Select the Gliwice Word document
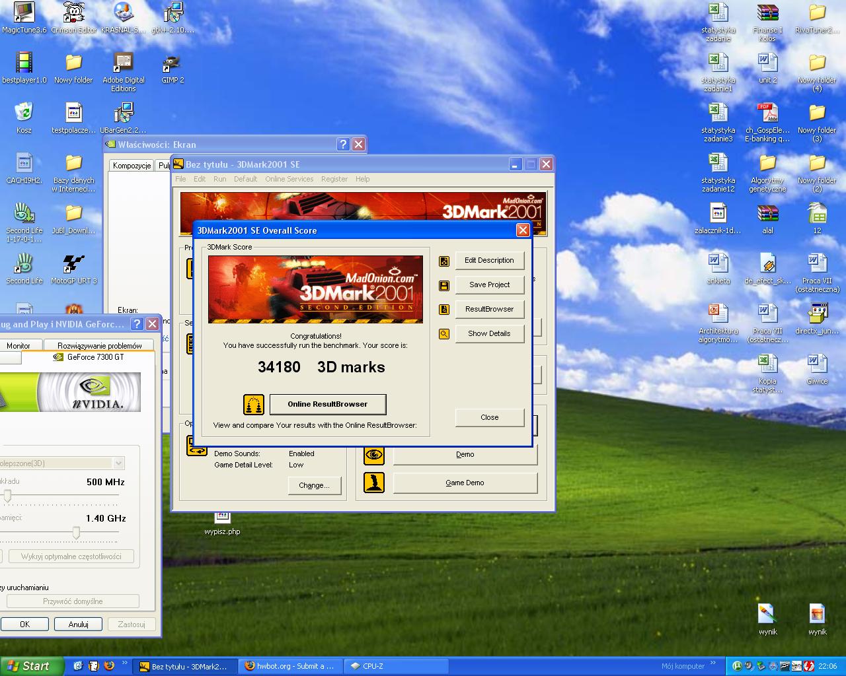 tap(817, 370)
